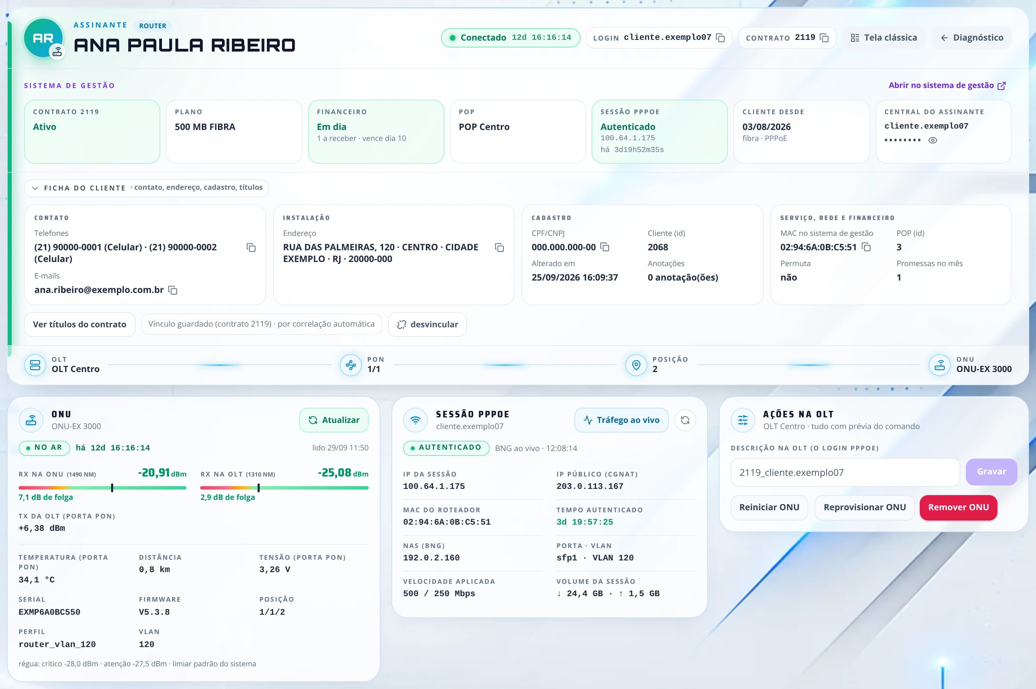1036x689 pixels.
Task: Open Tráfego ao vivo
Action: (622, 420)
